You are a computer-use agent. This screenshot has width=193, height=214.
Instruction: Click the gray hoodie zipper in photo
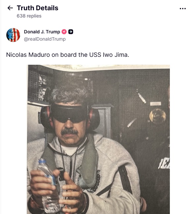[71, 166]
